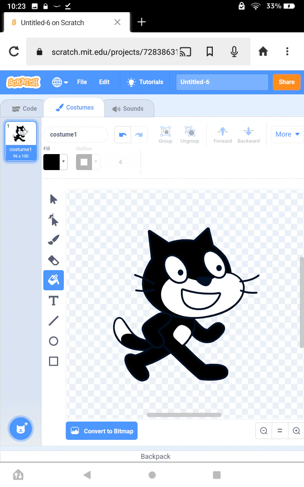Select the costume1 thumbnail
This screenshot has height=487, width=304.
pyautogui.click(x=21, y=142)
